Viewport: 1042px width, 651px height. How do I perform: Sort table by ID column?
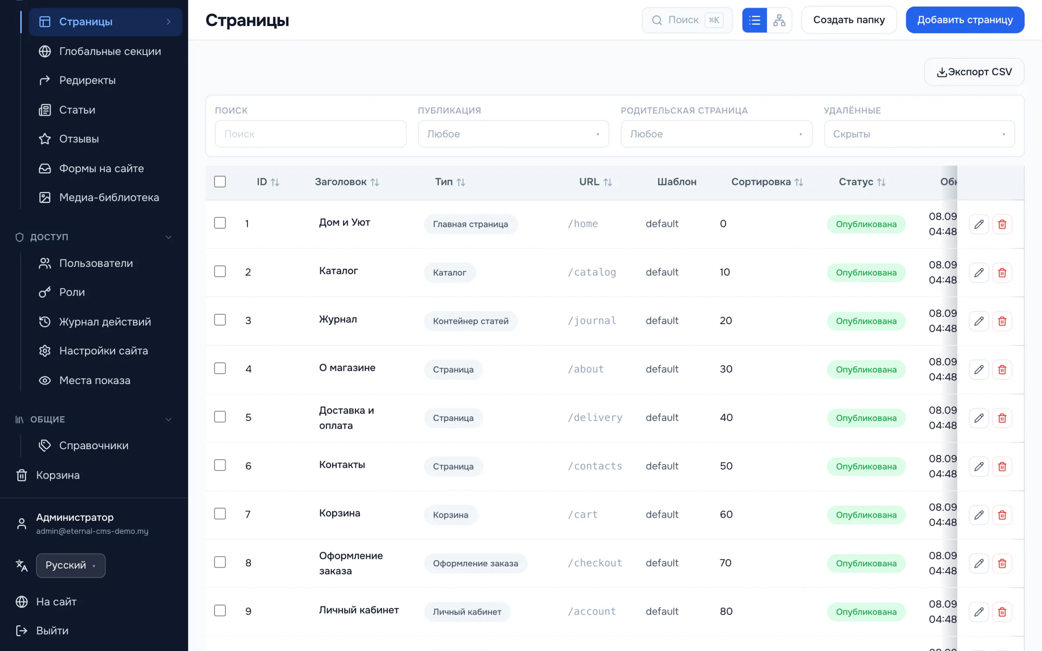268,182
